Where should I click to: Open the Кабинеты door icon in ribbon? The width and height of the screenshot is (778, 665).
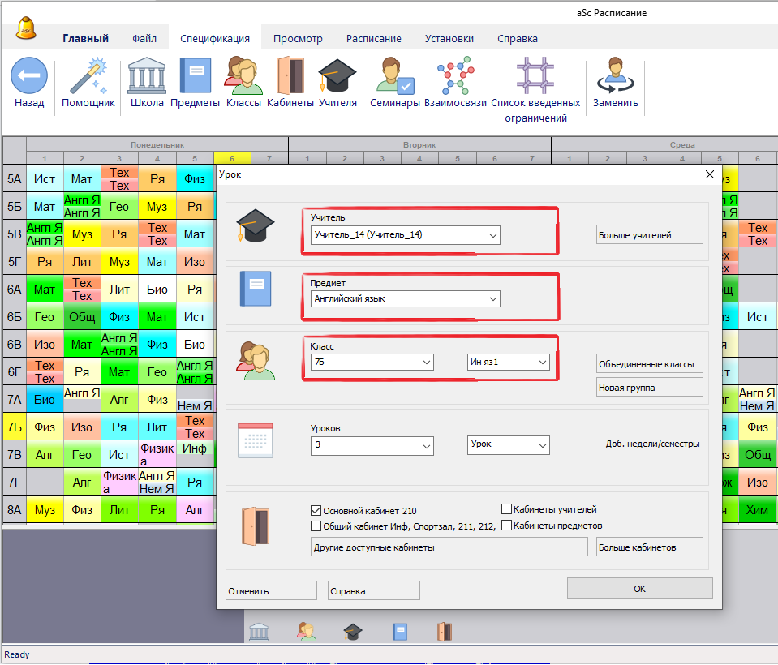[290, 76]
